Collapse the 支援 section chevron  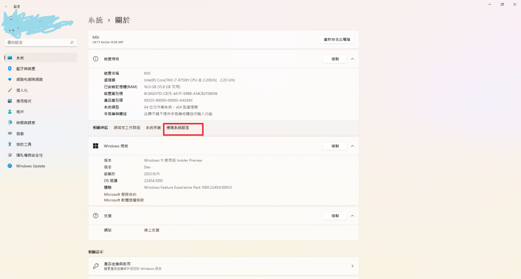[353, 216]
